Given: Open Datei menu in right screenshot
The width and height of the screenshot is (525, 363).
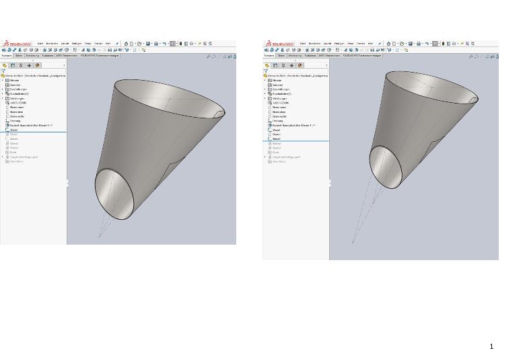Looking at the screenshot, I should click(x=303, y=44).
